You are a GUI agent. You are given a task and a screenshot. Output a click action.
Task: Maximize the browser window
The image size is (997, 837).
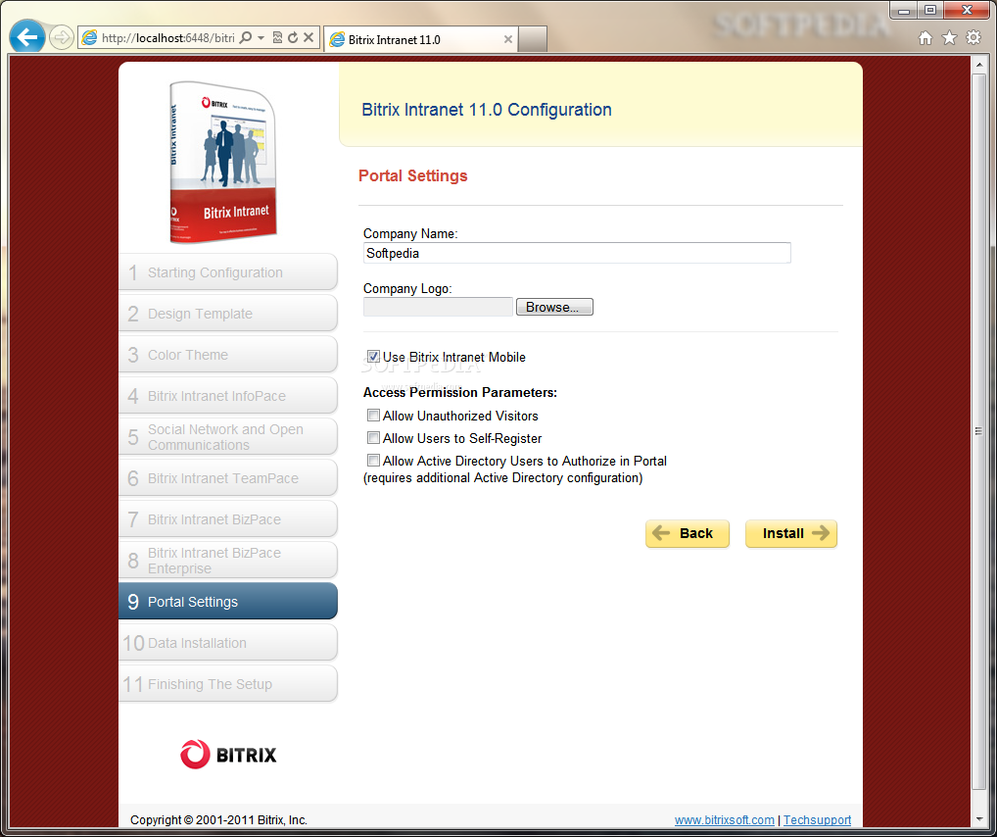coord(930,10)
